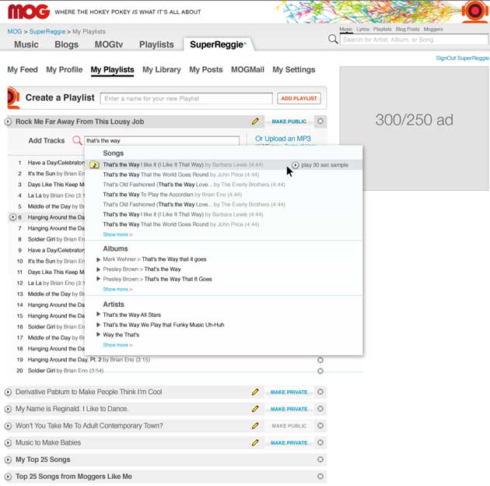This screenshot has height=486, width=490.
Task: Click the pink magnifier beside Add Tracks
Action: (x=77, y=140)
